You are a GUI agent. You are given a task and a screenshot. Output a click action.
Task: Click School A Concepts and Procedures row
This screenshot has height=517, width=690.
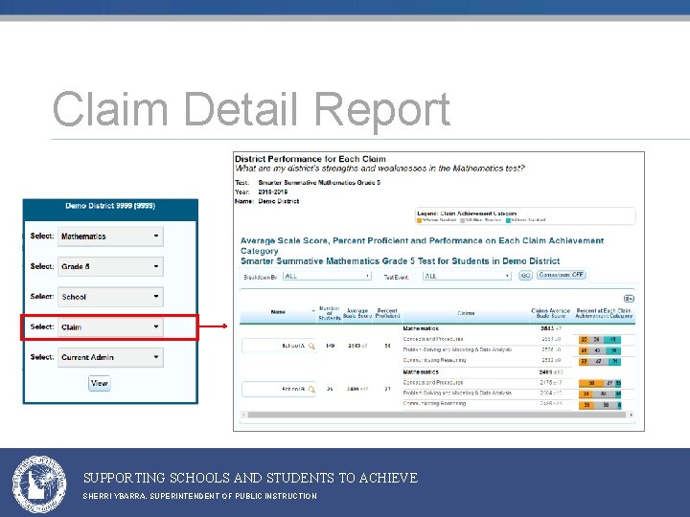coord(518,339)
